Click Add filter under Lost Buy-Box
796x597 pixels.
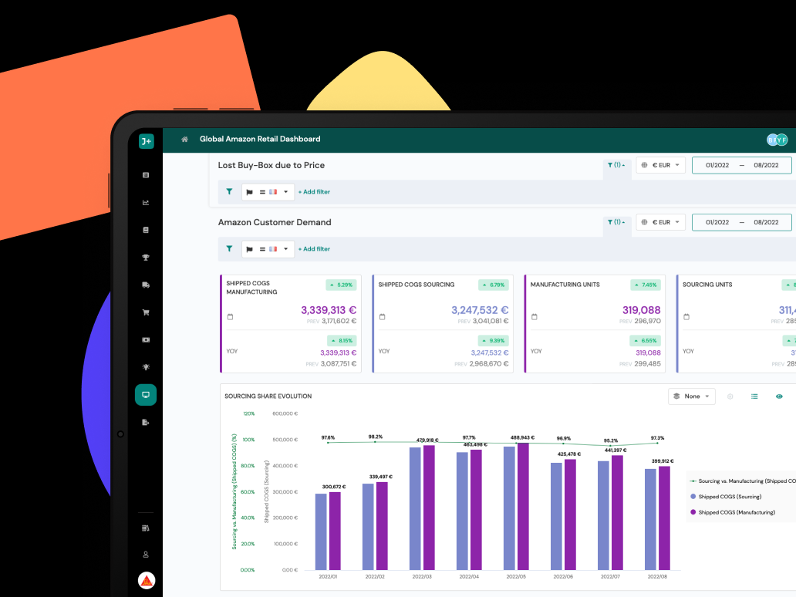click(314, 192)
